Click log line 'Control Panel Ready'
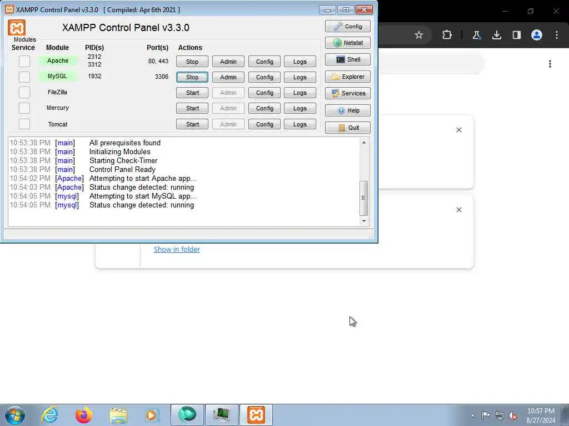Screen dimensions: 569x426 pos(122,170)
